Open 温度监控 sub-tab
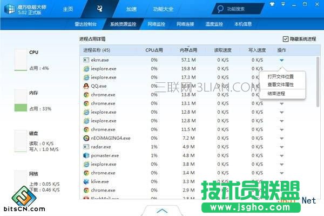 coord(214,24)
